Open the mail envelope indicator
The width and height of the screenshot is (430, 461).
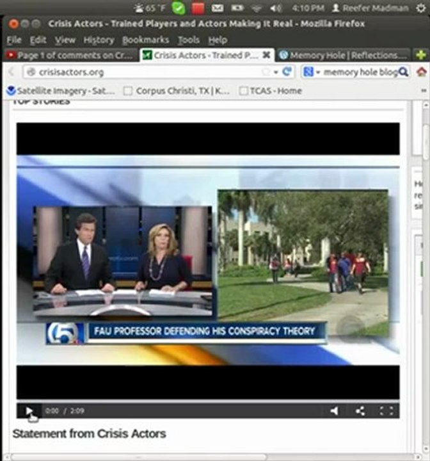pos(217,8)
